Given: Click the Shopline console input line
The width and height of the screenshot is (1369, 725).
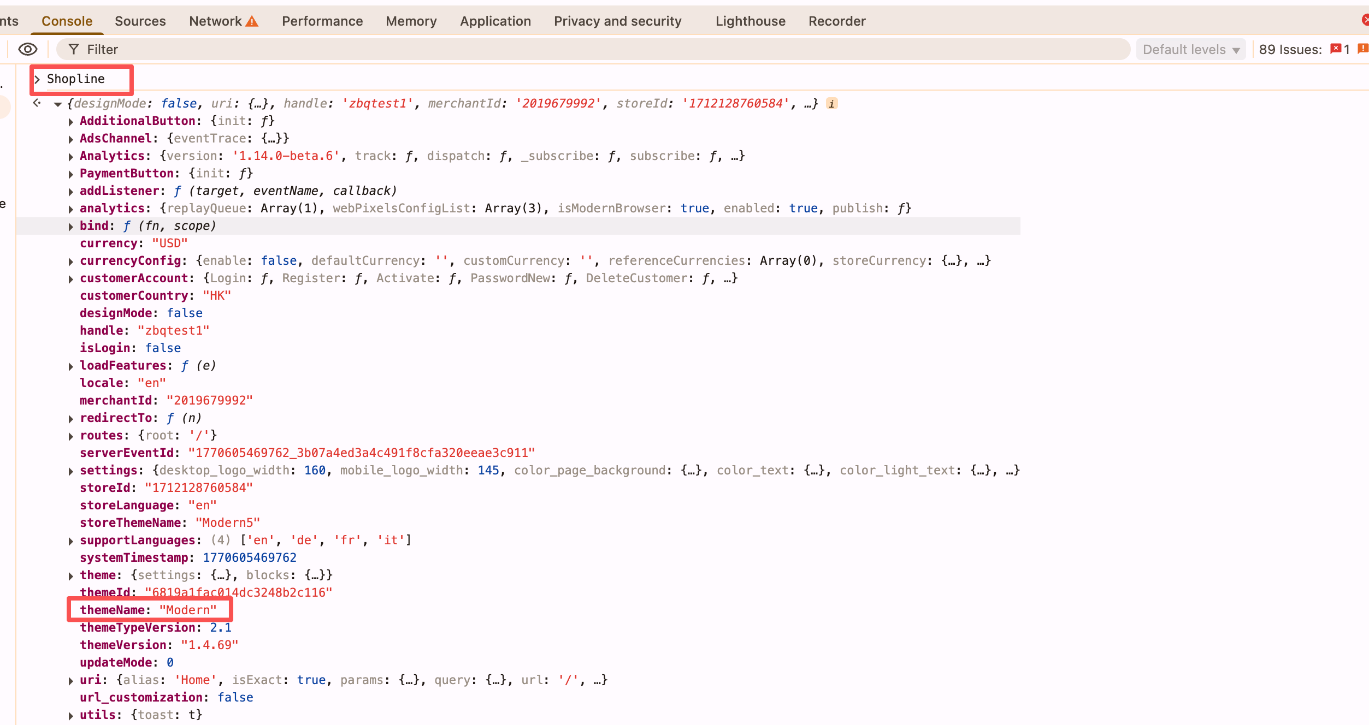Looking at the screenshot, I should pyautogui.click(x=76, y=79).
